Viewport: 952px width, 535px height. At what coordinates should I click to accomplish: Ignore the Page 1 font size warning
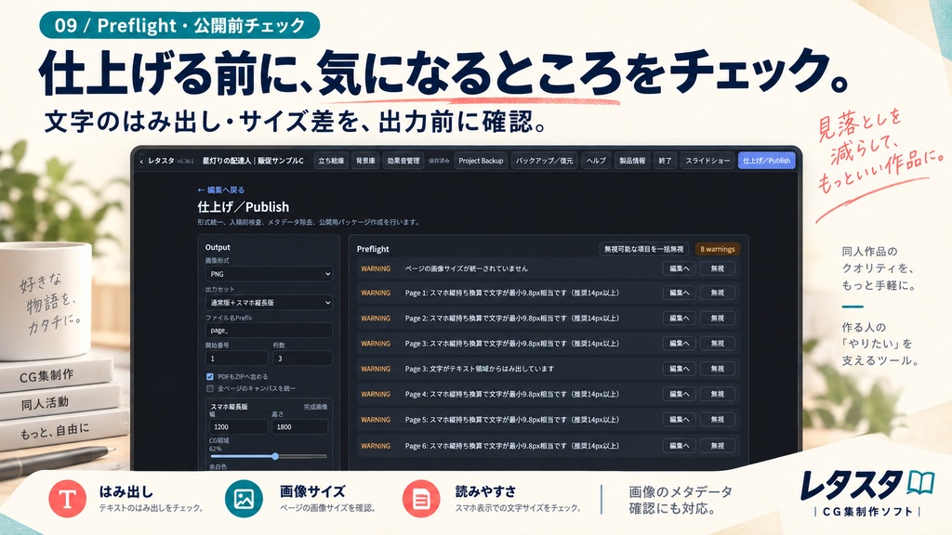(x=718, y=293)
